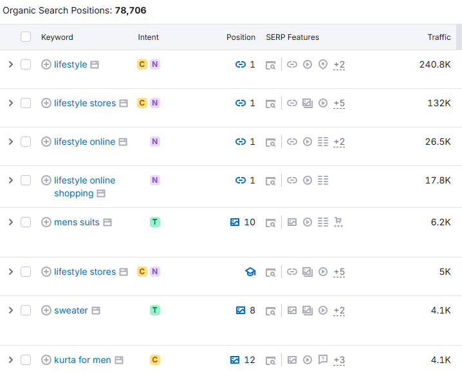Expand the lifestyle online shopping row
462x383 pixels.
pos(10,180)
